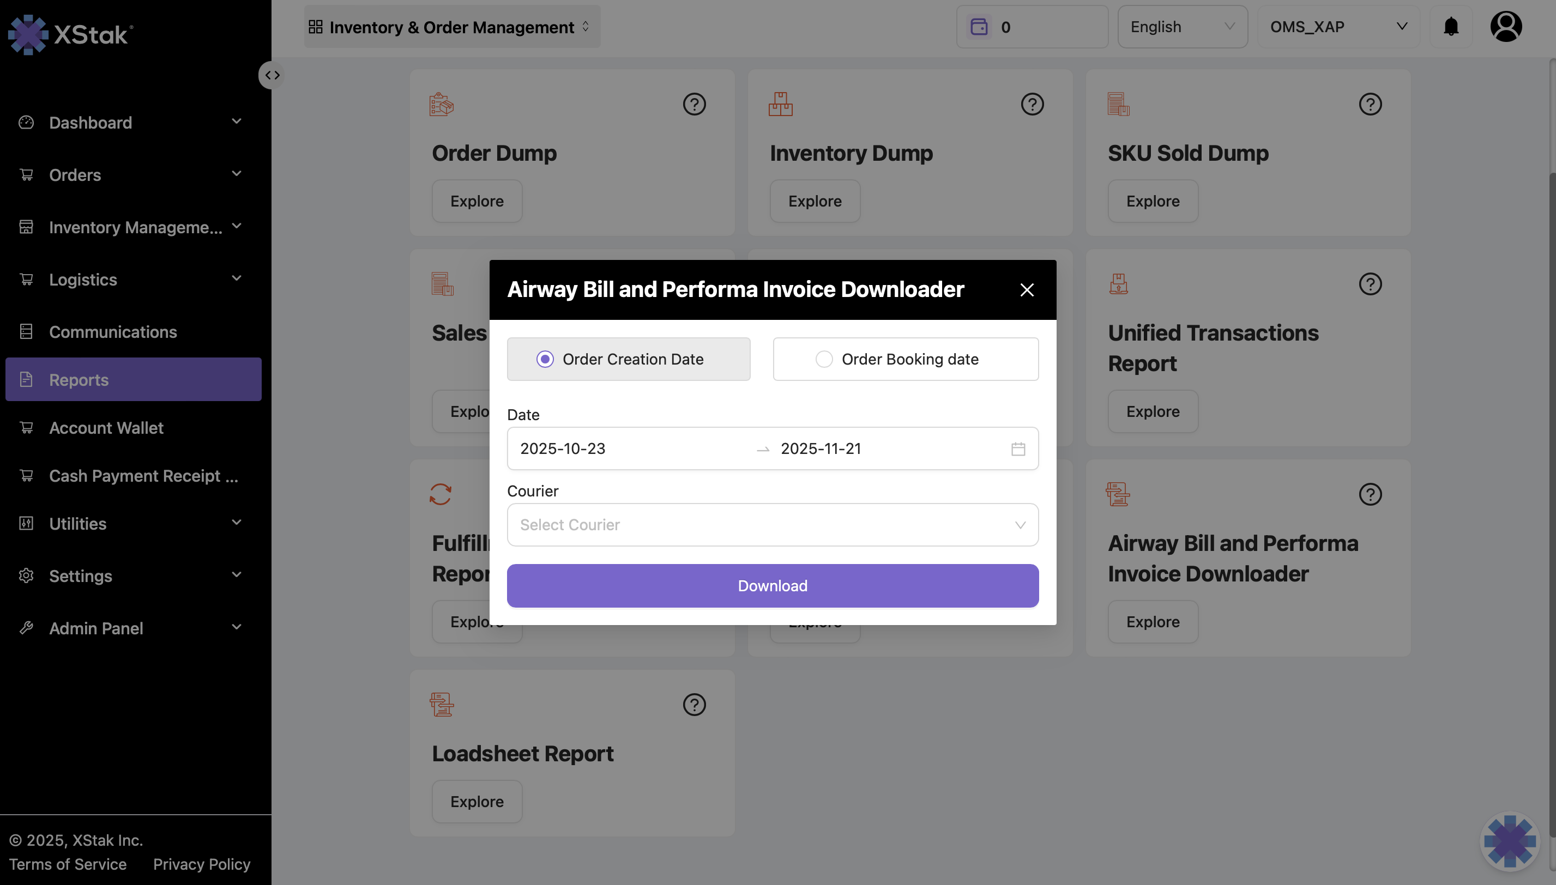Open the English language dropdown
The image size is (1556, 885).
pos(1182,27)
